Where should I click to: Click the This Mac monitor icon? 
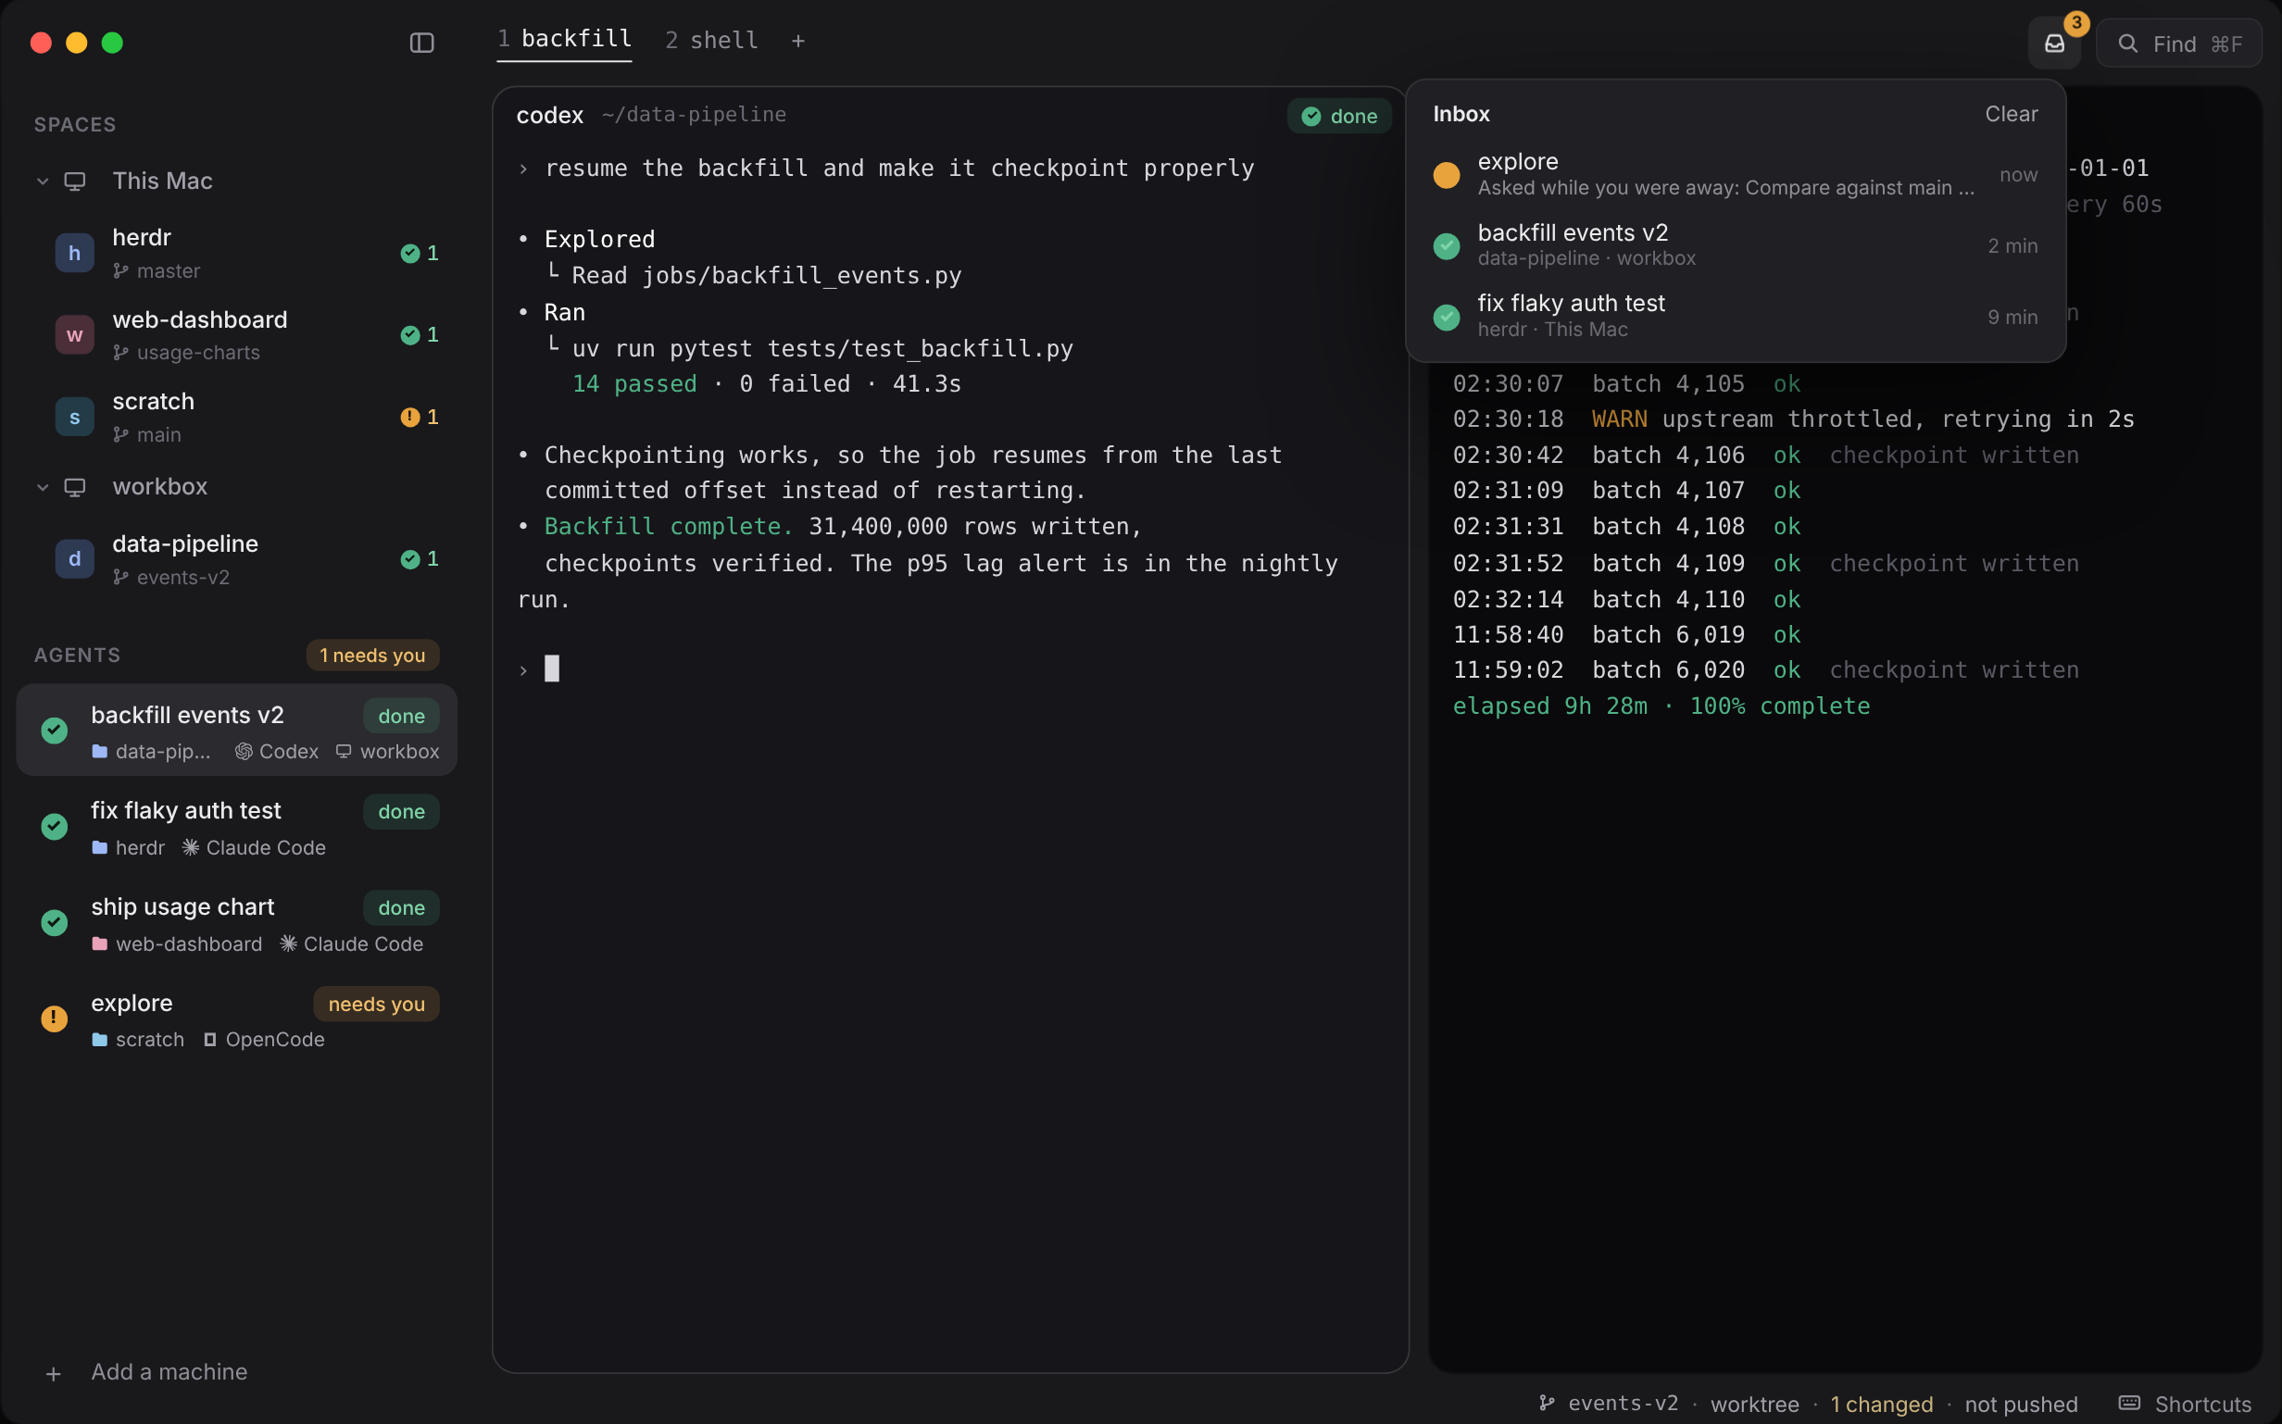74,181
